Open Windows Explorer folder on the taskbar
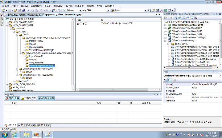222x138 pixels. [26, 135]
